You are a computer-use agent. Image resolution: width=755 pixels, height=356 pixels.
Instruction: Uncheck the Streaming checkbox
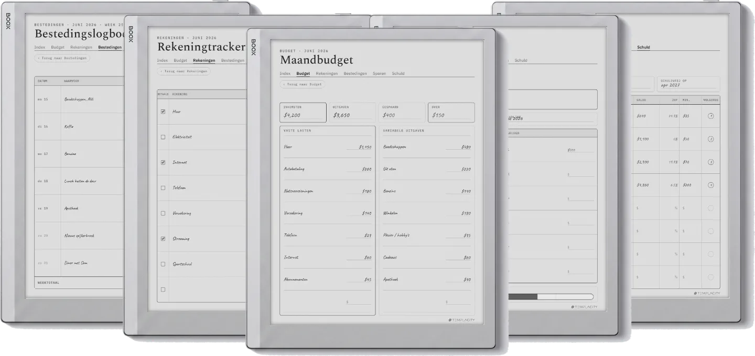(x=163, y=238)
